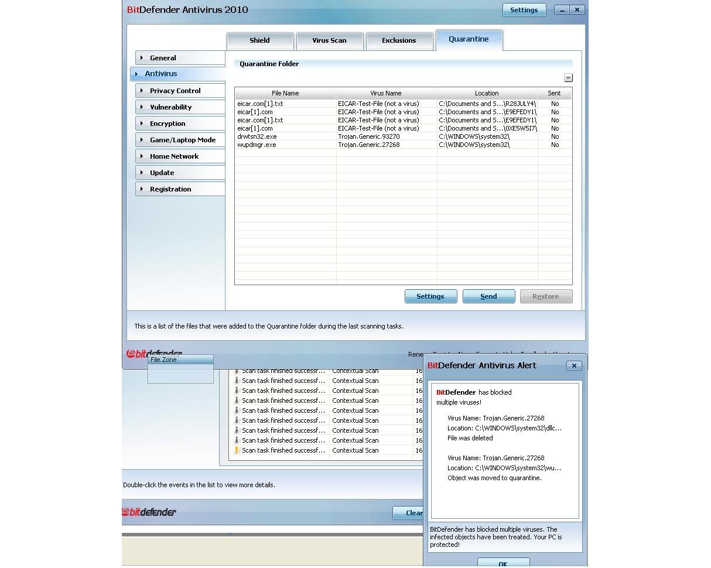Sort by the Location column header
711x568 pixels.
[487, 93]
